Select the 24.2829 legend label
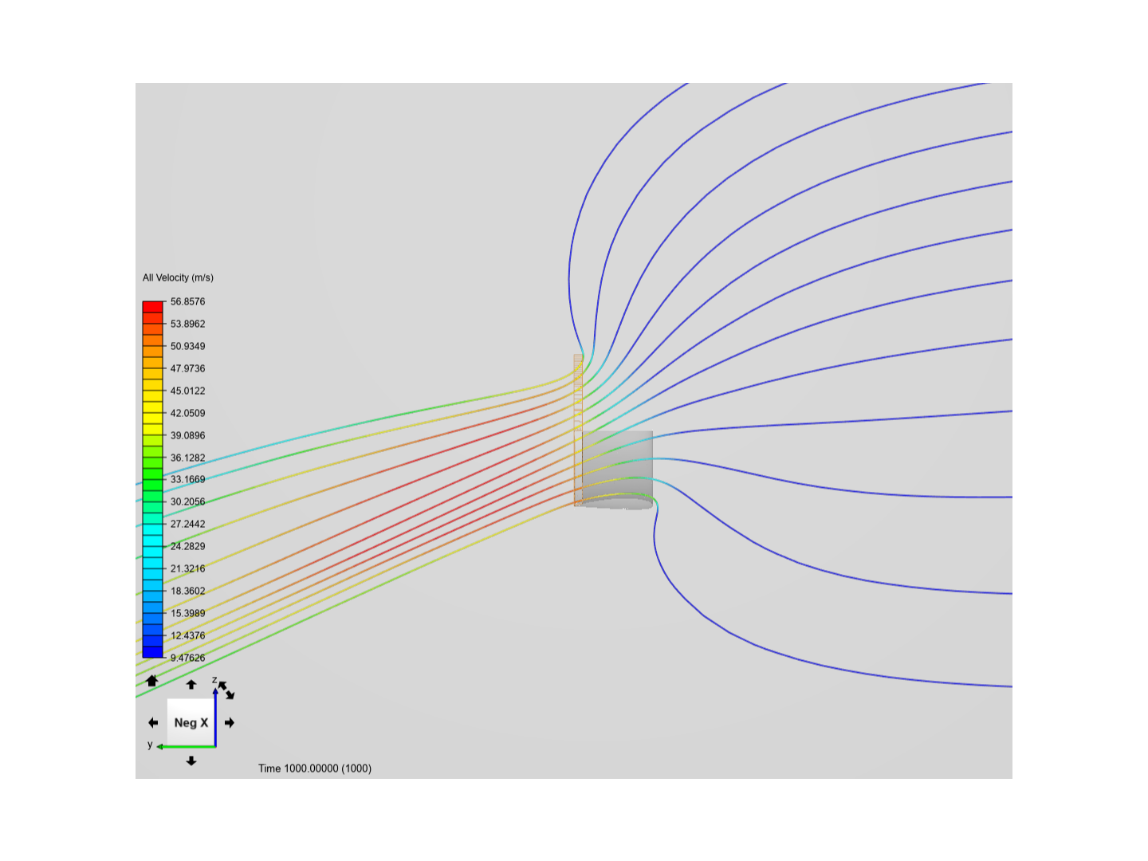Image resolution: width=1148 pixels, height=861 pixels. pyautogui.click(x=187, y=546)
